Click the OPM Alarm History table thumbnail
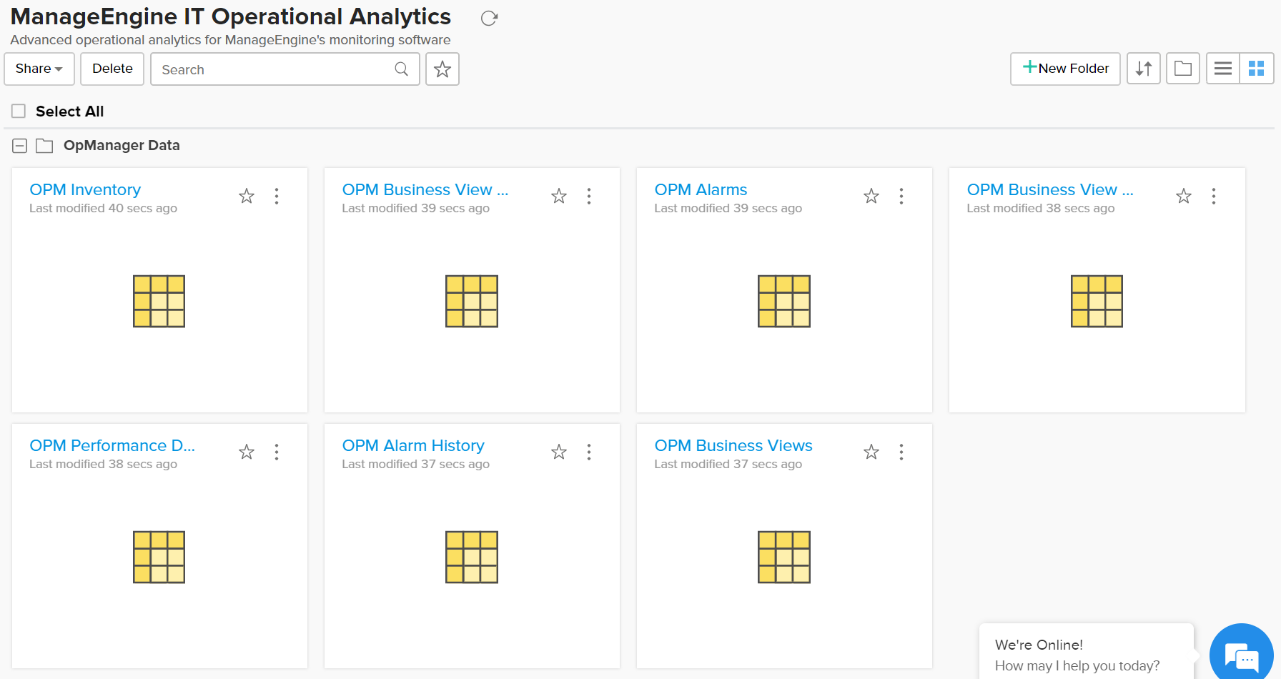This screenshot has height=679, width=1281. pos(472,557)
